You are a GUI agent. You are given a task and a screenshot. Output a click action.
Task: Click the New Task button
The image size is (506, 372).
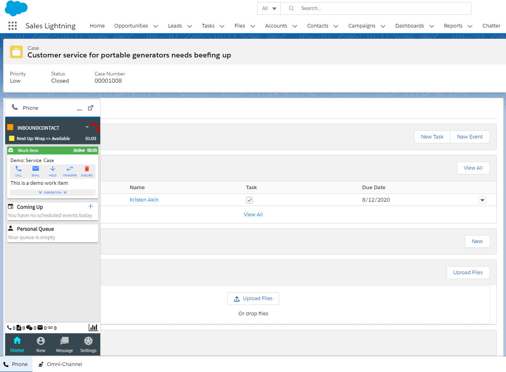click(x=432, y=137)
